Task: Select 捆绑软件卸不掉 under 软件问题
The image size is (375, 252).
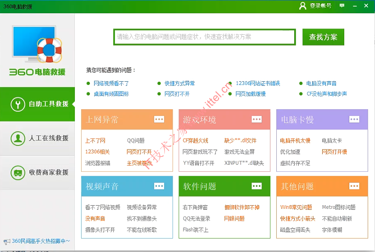Action: click(242, 207)
